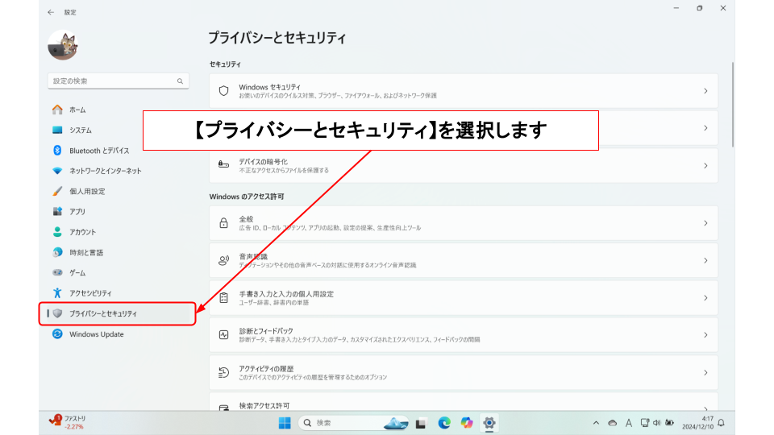This screenshot has height=435, width=774.
Task: Click the Windows セキュリティ shield icon
Action: click(x=224, y=91)
